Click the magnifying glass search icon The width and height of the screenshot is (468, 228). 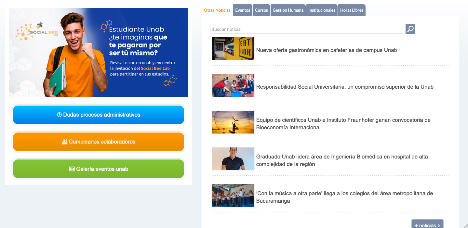pos(410,29)
